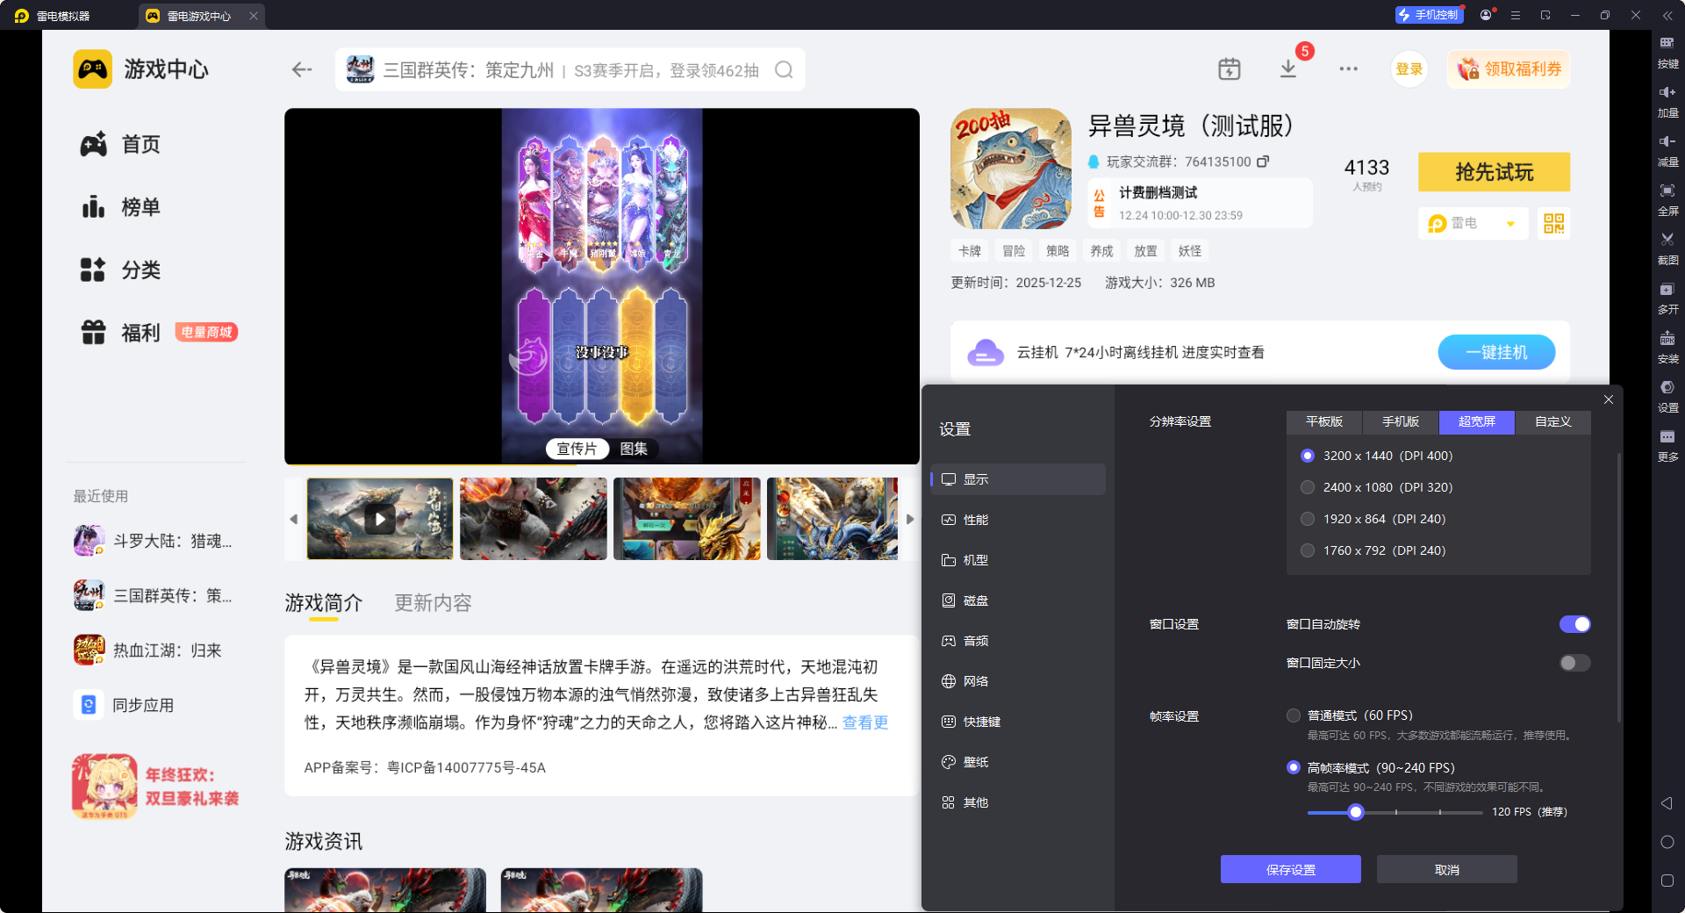
Task: Click 一键挂机 button
Action: click(x=1497, y=352)
